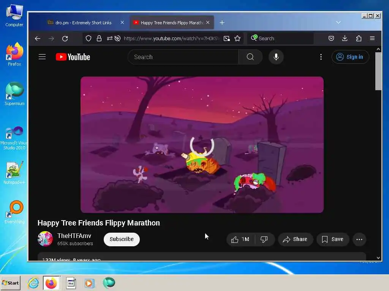
Task: Click the page vertical scrollbar thumb
Action: point(378,71)
